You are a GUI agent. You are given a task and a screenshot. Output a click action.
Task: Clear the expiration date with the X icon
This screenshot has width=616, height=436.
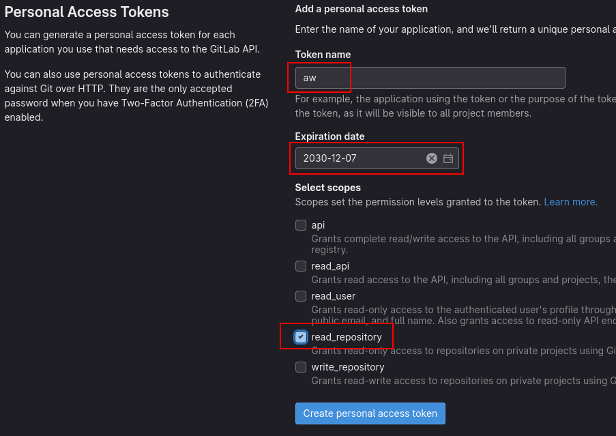pos(431,158)
